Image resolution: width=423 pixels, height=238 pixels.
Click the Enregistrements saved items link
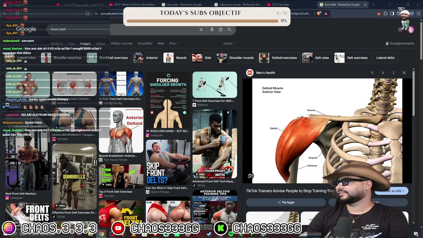click(x=400, y=44)
